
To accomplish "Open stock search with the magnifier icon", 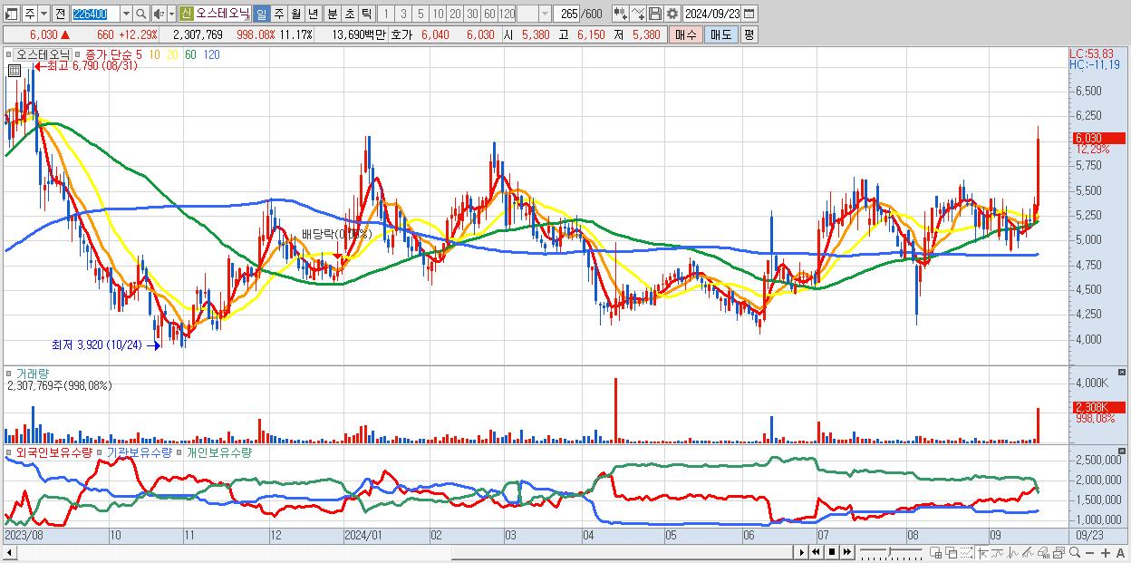I will click(141, 14).
